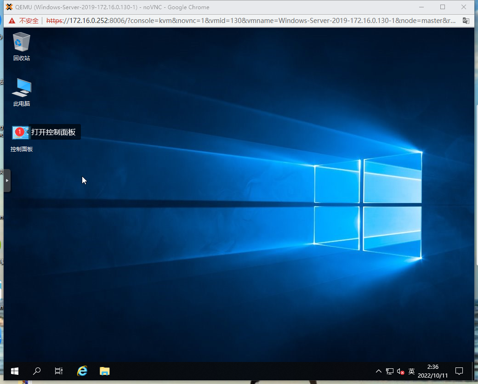Select the Control Panel (控制面板) desktop icon
478x384 pixels.
click(x=21, y=138)
